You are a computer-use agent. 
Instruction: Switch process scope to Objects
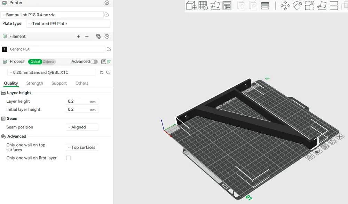pyautogui.click(x=48, y=62)
